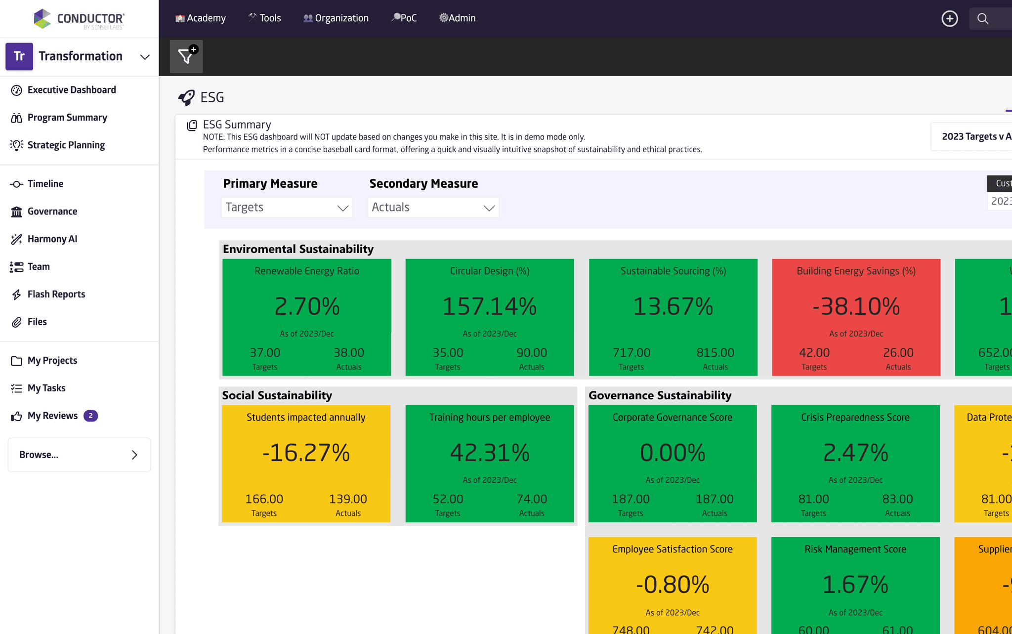Image resolution: width=1012 pixels, height=634 pixels.
Task: Select the Employee Satisfaction Score card
Action: click(x=673, y=586)
